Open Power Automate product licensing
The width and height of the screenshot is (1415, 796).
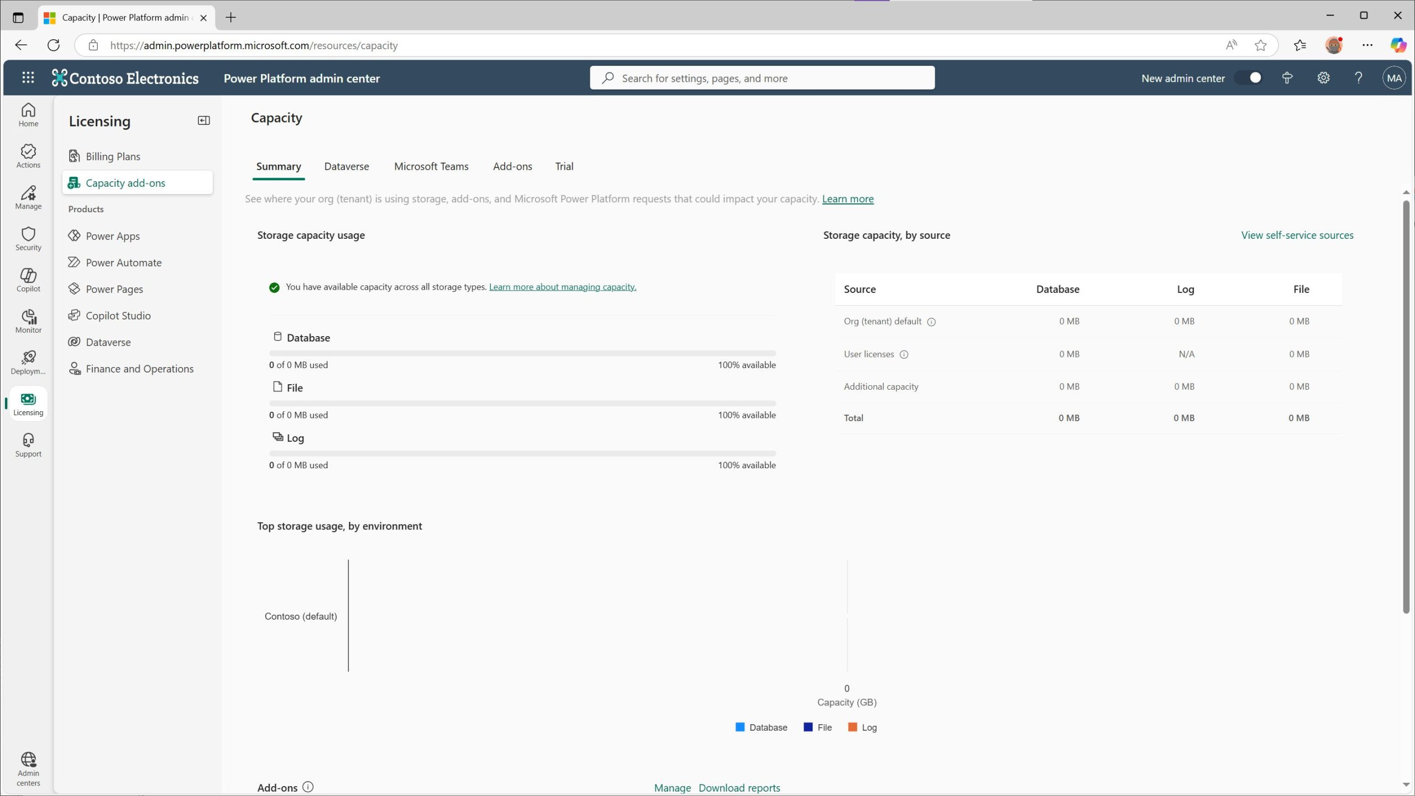click(x=138, y=263)
